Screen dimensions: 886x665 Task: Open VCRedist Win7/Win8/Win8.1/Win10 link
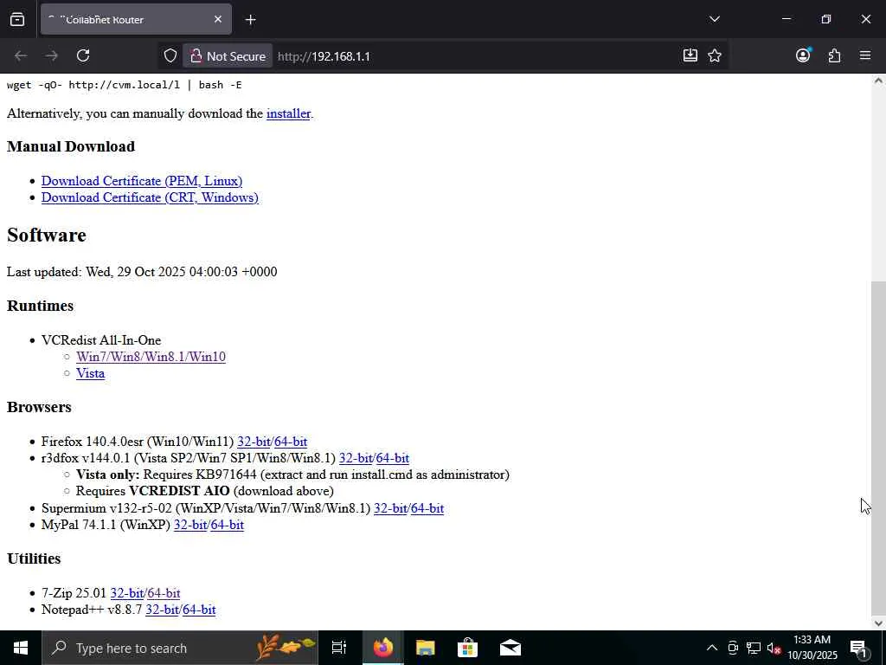[151, 357]
